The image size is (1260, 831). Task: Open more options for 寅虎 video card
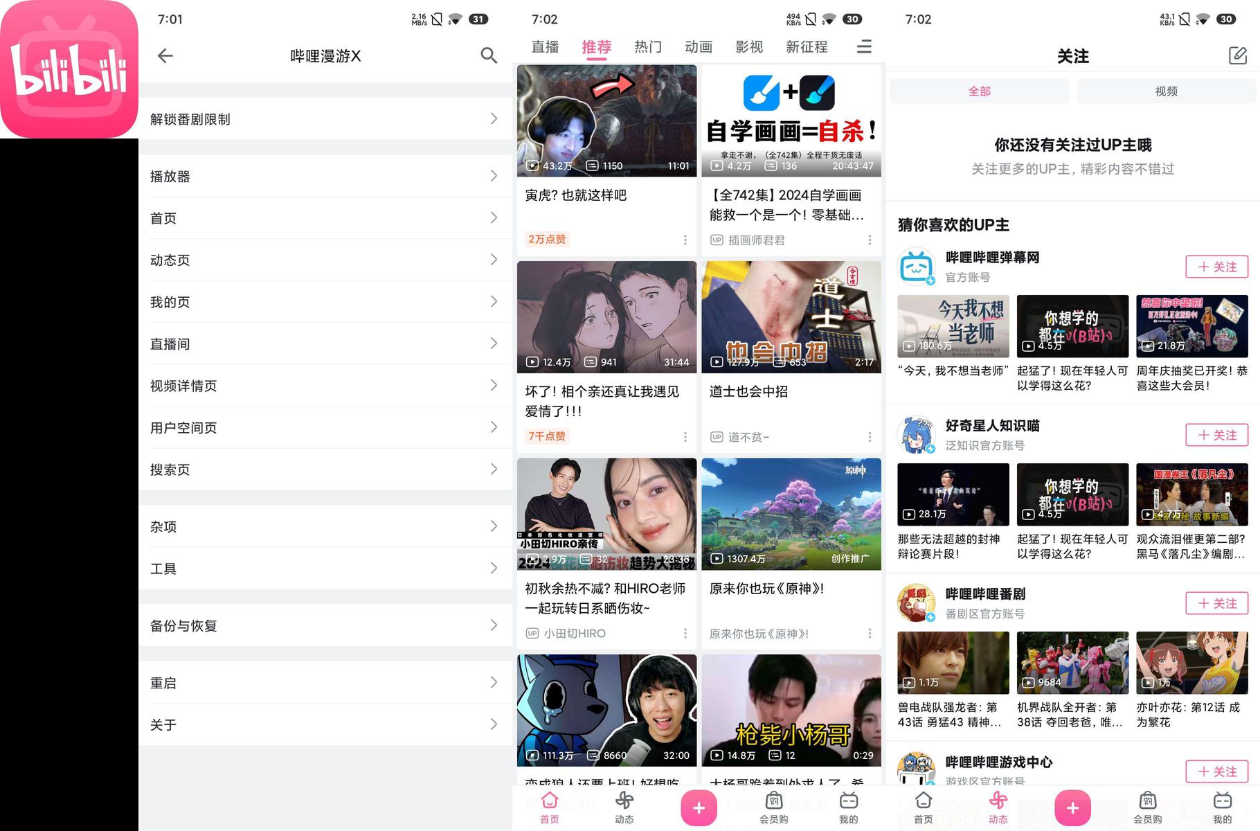click(x=685, y=240)
